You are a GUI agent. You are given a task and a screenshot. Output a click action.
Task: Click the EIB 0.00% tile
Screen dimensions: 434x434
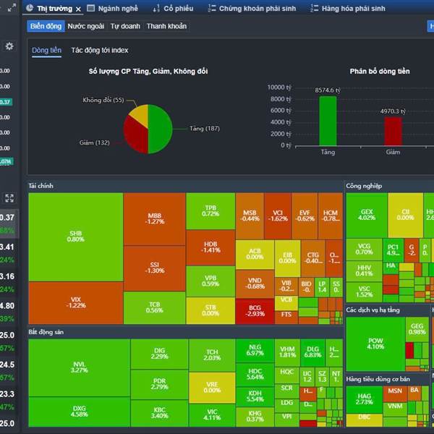[x=288, y=258]
